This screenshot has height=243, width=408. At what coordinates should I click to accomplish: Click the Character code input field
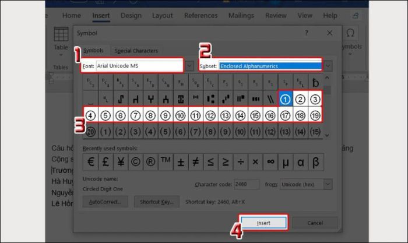pyautogui.click(x=247, y=184)
